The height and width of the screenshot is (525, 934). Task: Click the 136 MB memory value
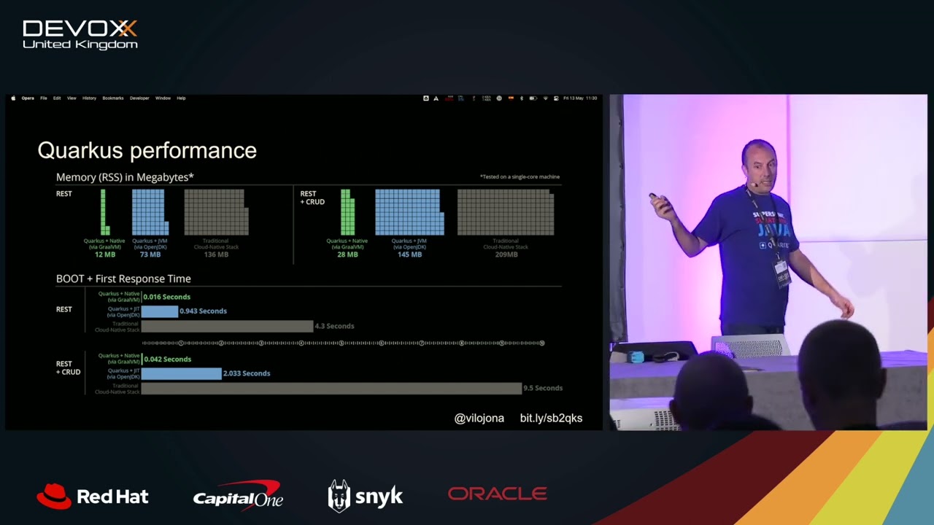(x=216, y=254)
